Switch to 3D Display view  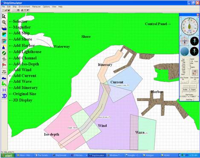4,96
